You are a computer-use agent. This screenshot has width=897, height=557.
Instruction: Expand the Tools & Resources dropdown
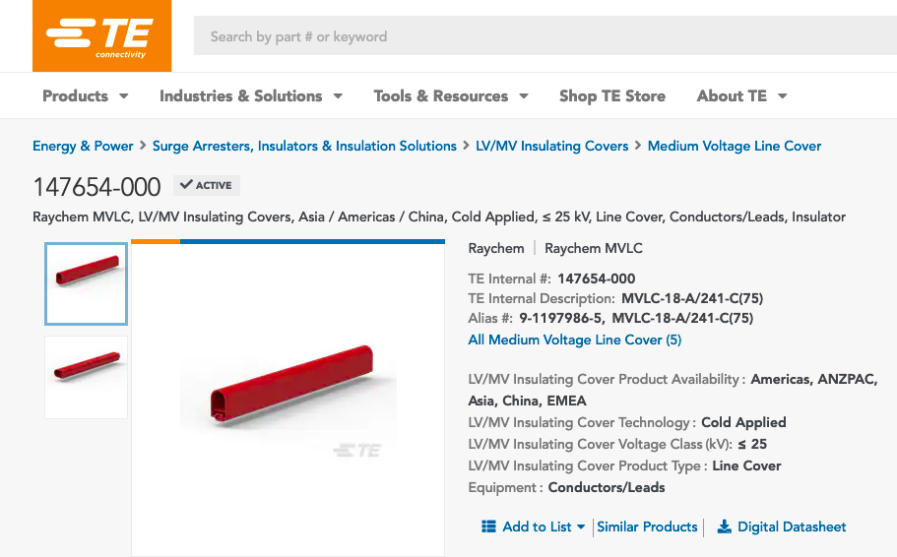524,96
